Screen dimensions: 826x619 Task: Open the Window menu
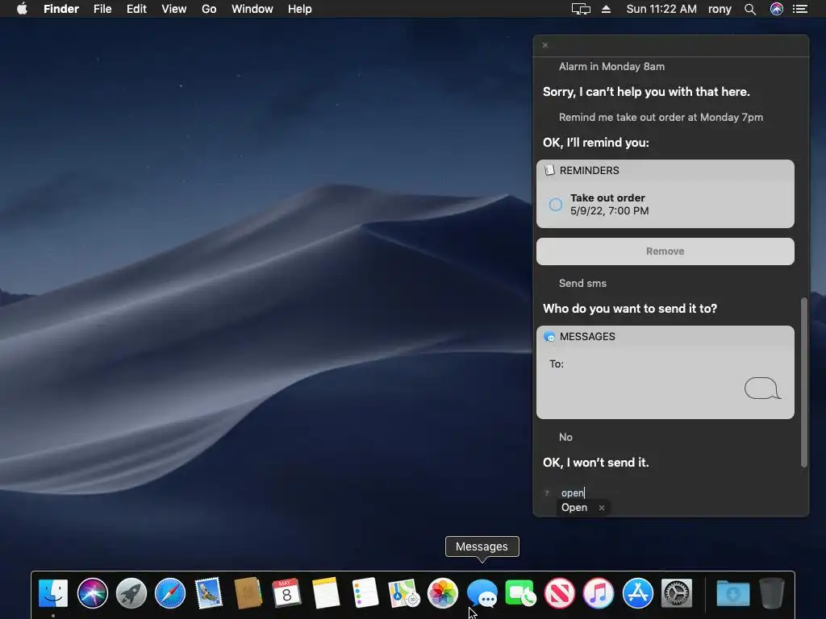coord(252,9)
